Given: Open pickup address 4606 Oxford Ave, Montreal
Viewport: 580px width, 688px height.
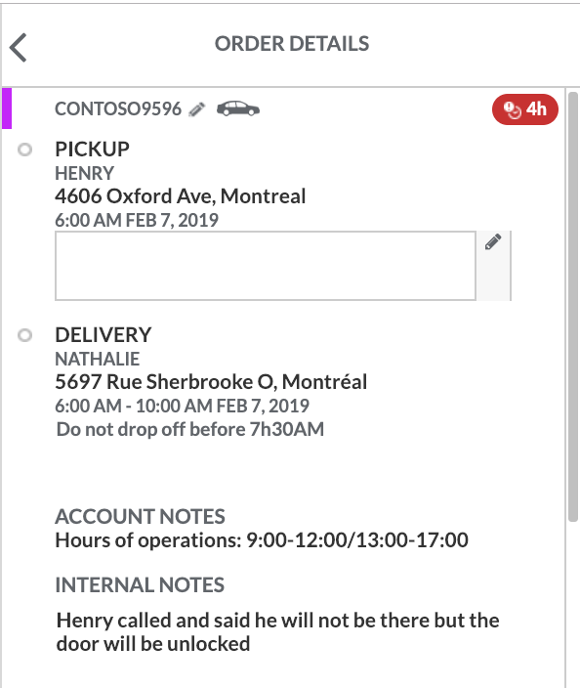Looking at the screenshot, I should coord(181,196).
